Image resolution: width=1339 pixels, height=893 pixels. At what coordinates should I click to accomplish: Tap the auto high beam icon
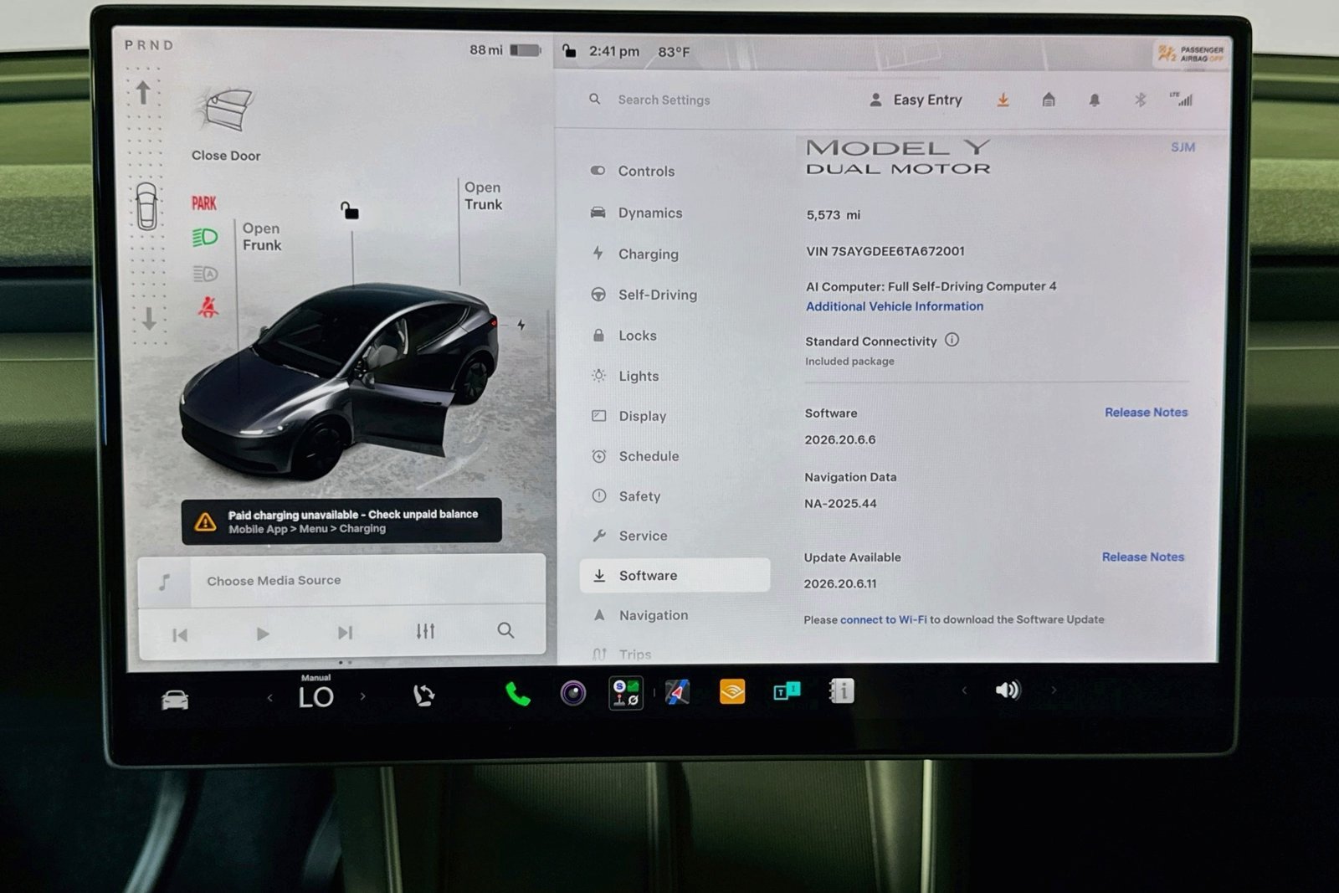(205, 274)
